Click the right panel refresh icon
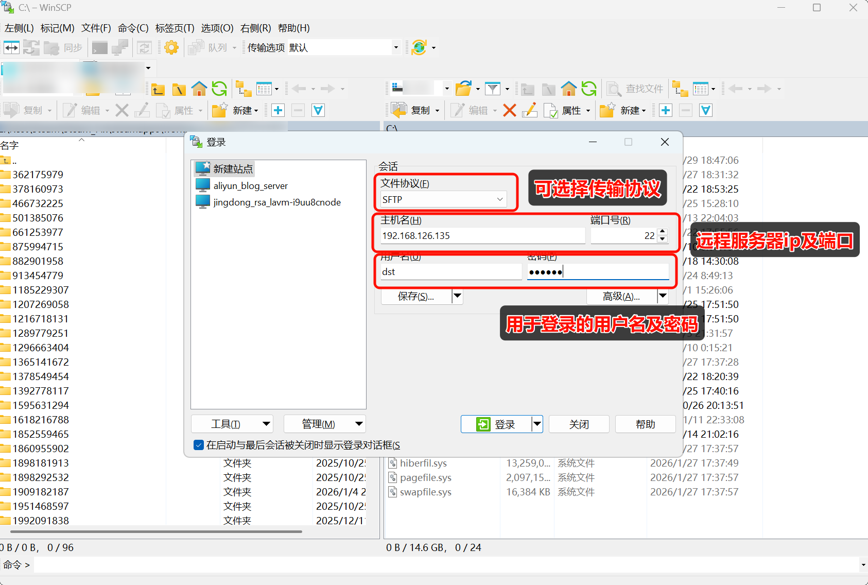 click(x=589, y=89)
